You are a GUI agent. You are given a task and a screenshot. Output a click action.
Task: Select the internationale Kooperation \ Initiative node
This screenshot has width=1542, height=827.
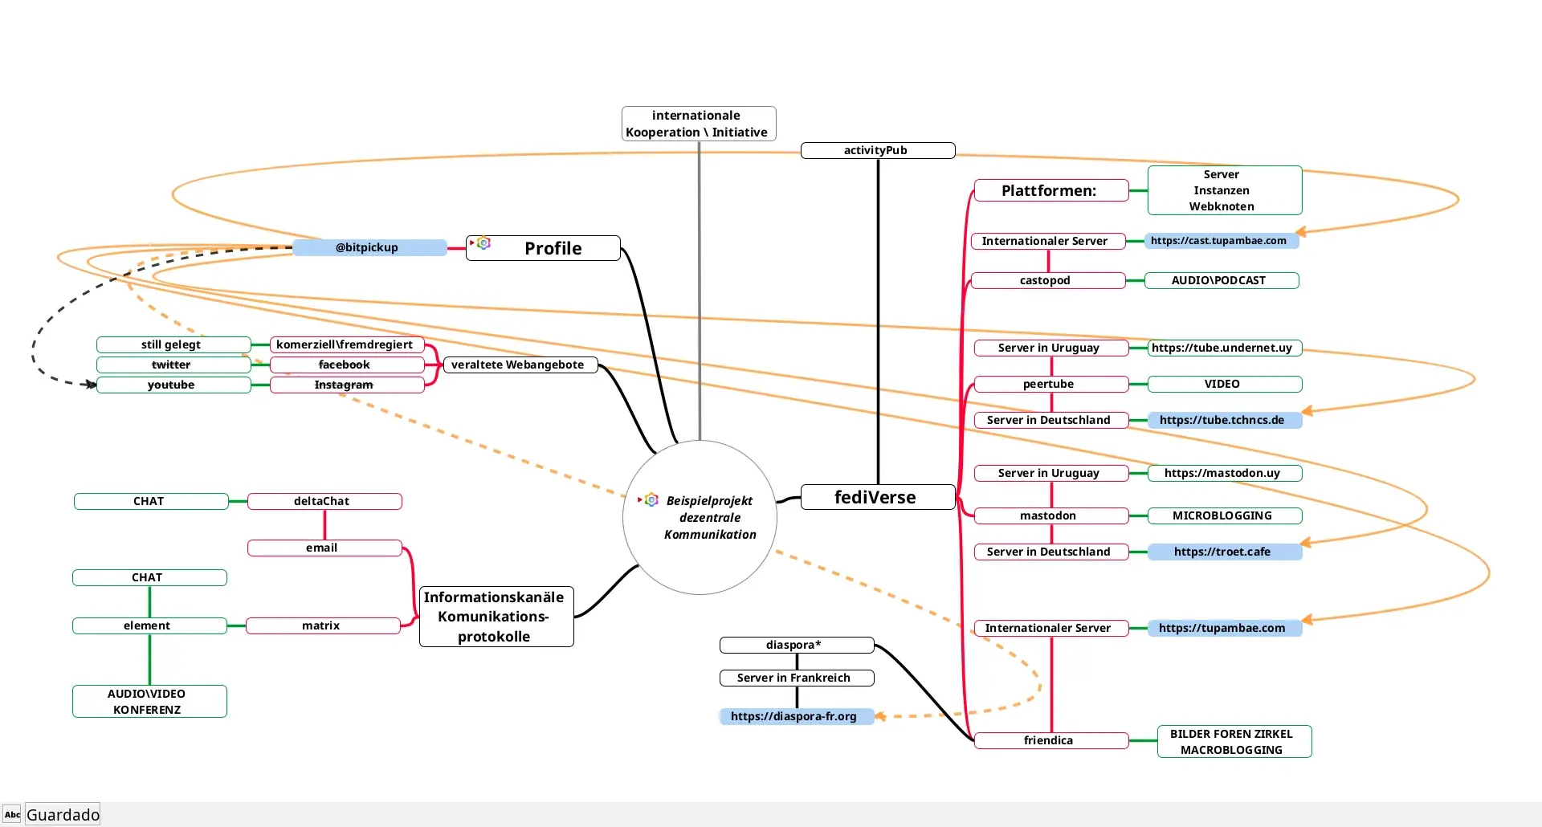click(x=696, y=124)
